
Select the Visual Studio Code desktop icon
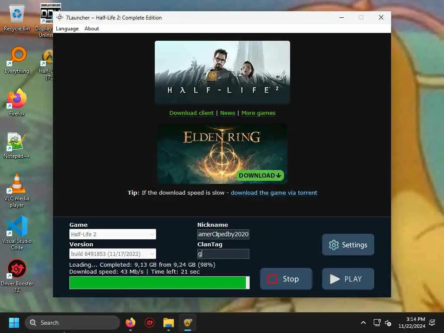[x=17, y=233]
